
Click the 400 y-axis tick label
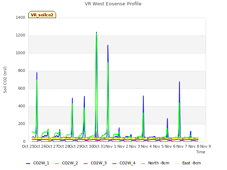[x=22, y=106]
